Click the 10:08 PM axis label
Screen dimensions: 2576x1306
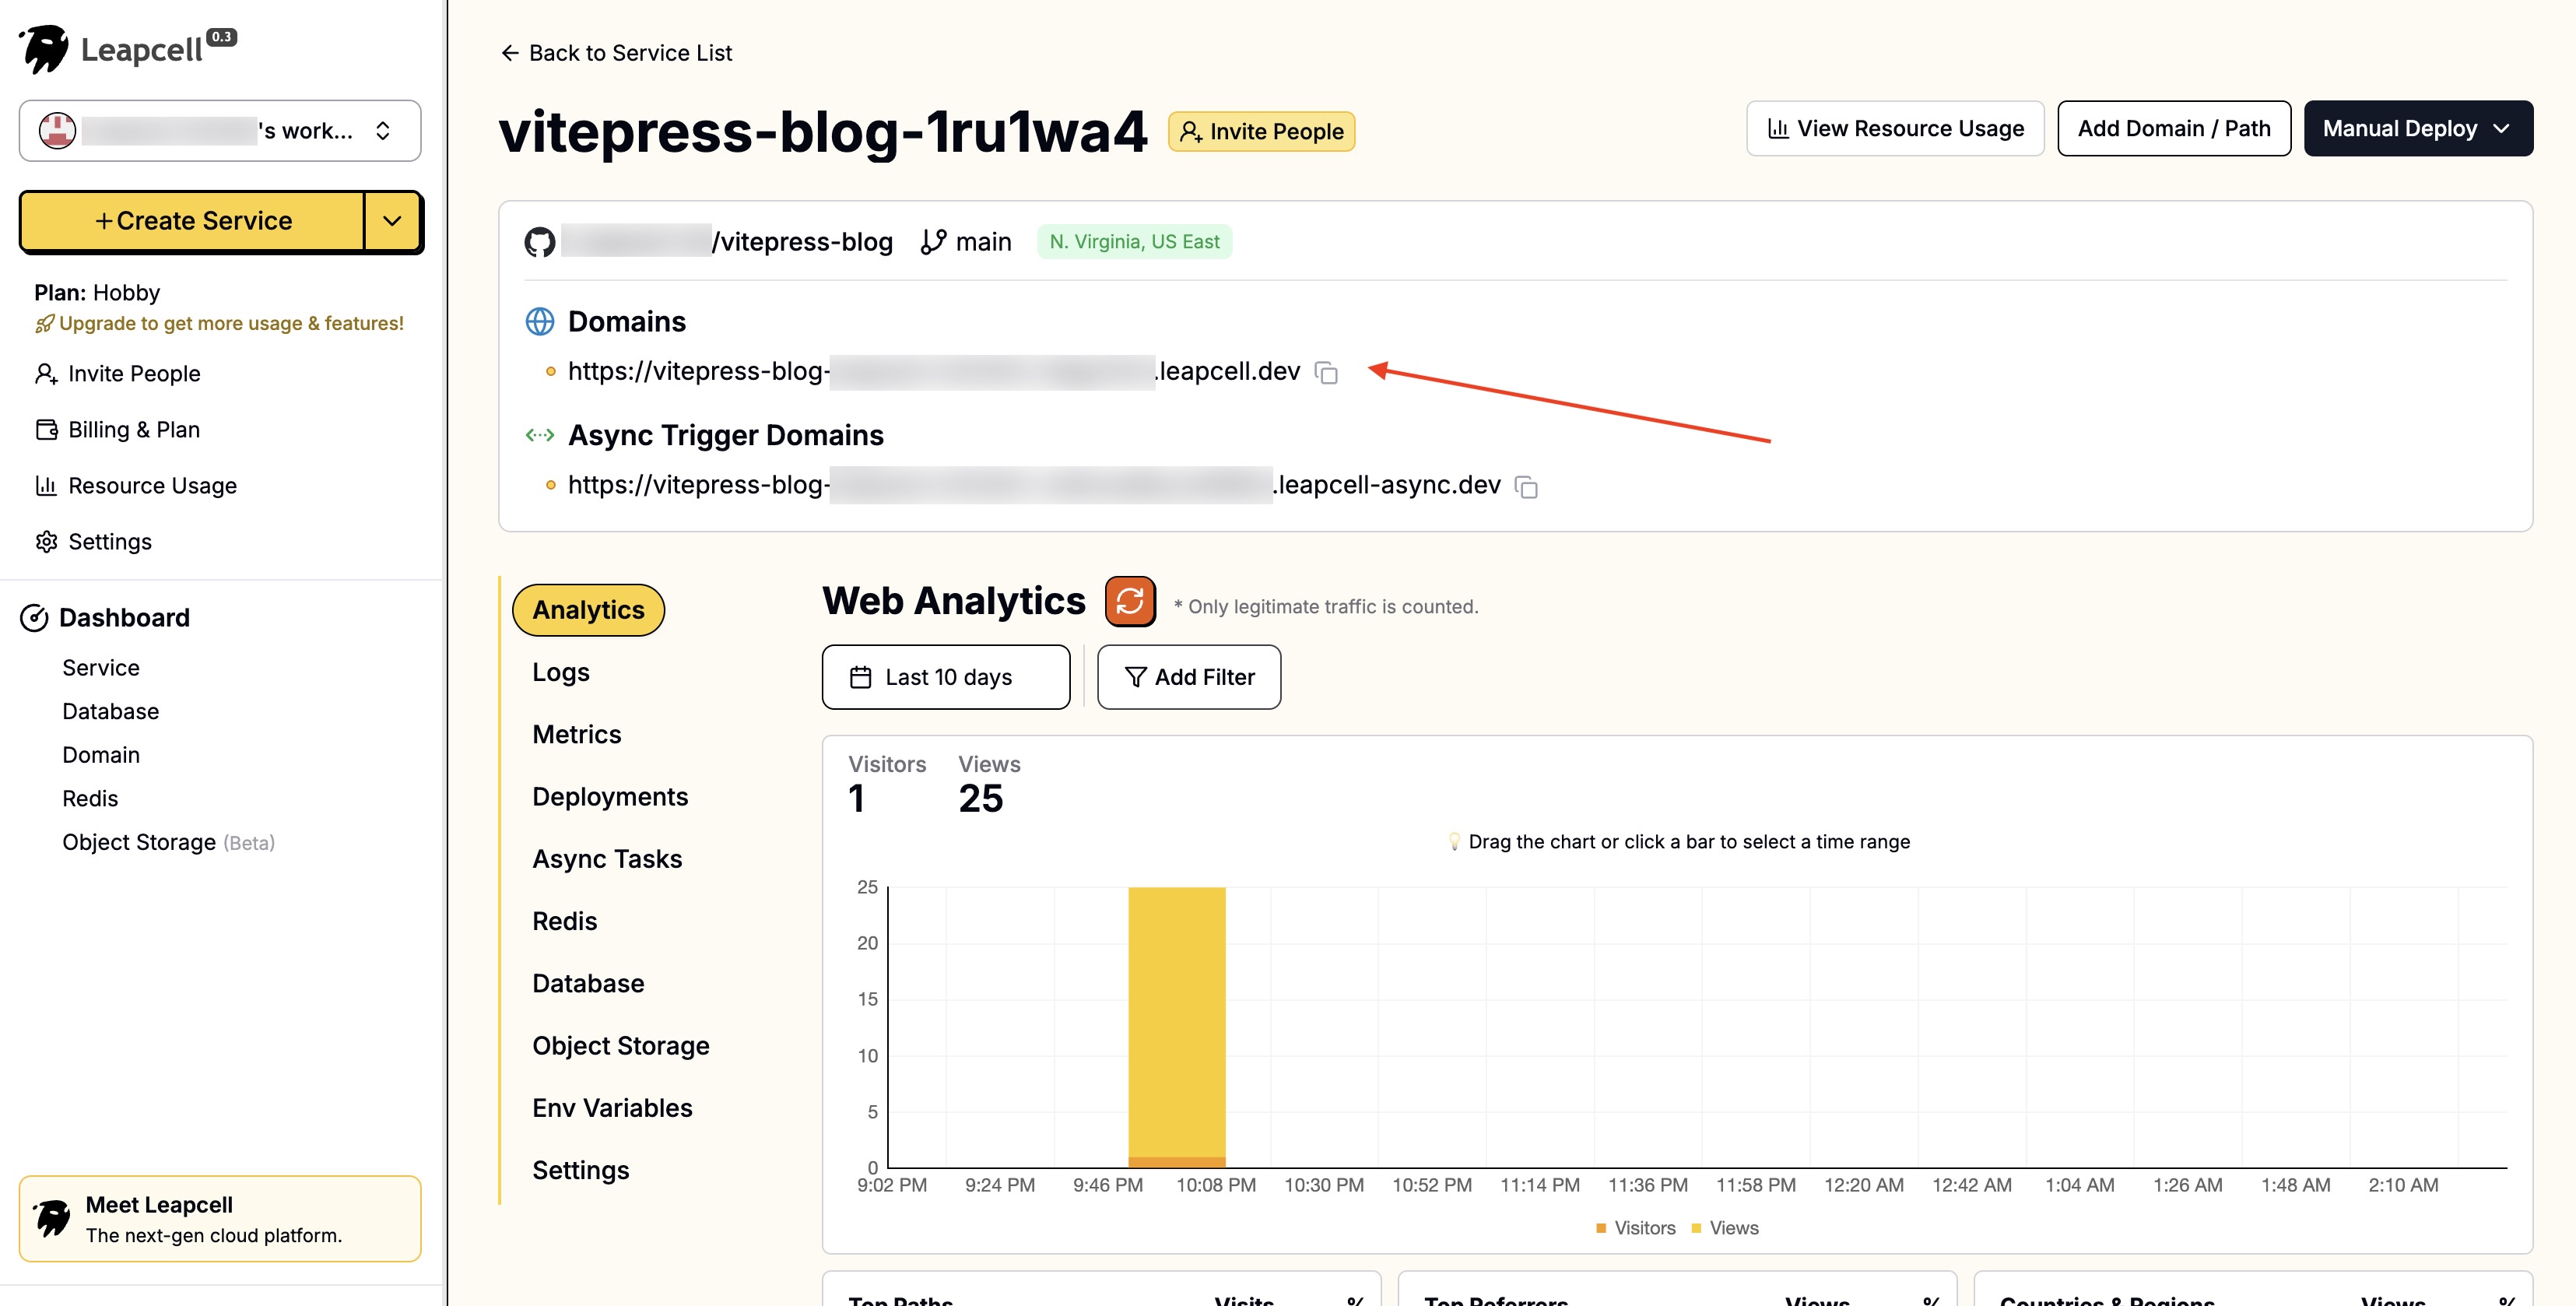(1216, 1185)
